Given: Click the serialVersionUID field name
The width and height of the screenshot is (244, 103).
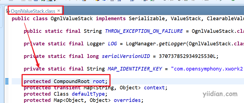Looking at the screenshot, I should coord(126,56).
